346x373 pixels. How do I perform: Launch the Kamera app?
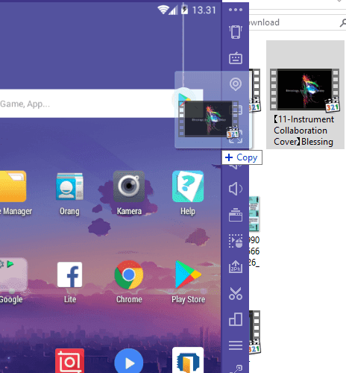tap(129, 193)
